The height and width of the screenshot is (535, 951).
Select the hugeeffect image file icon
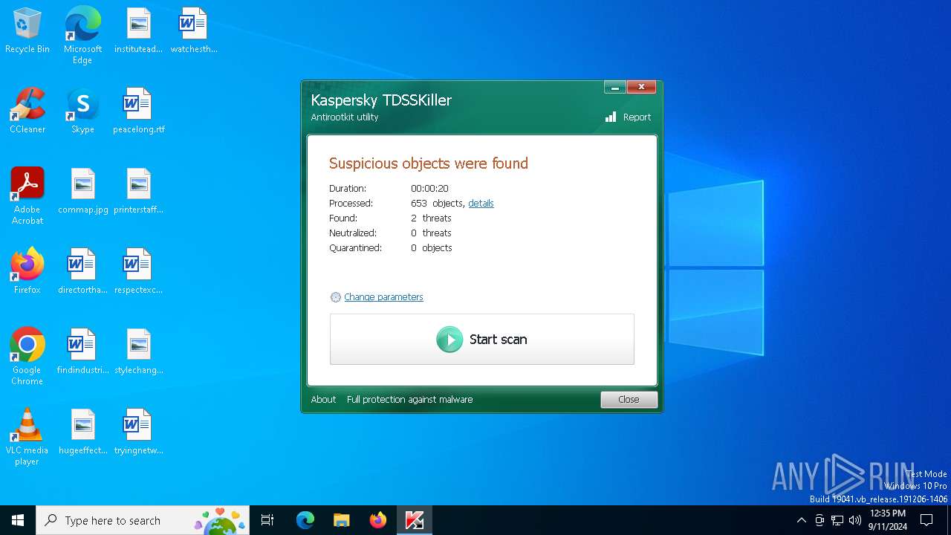[x=82, y=432]
